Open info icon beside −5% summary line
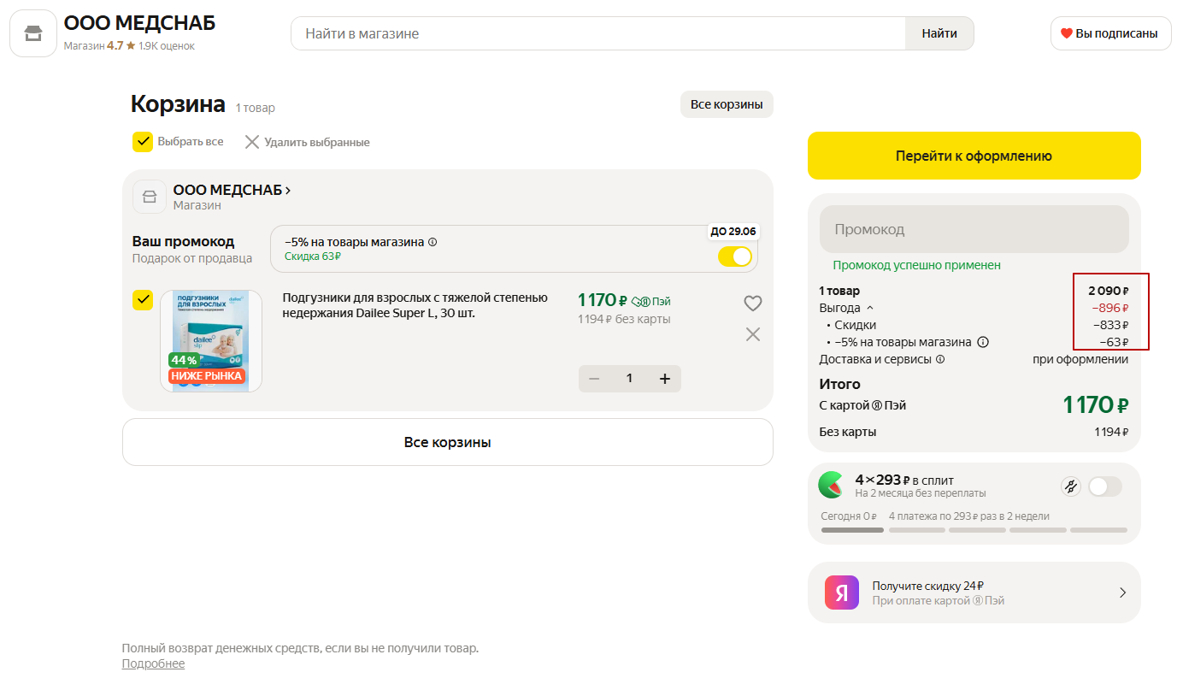Screen dimensions: 1177x678 pos(983,342)
